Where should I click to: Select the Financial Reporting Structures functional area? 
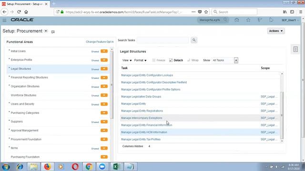29,77
